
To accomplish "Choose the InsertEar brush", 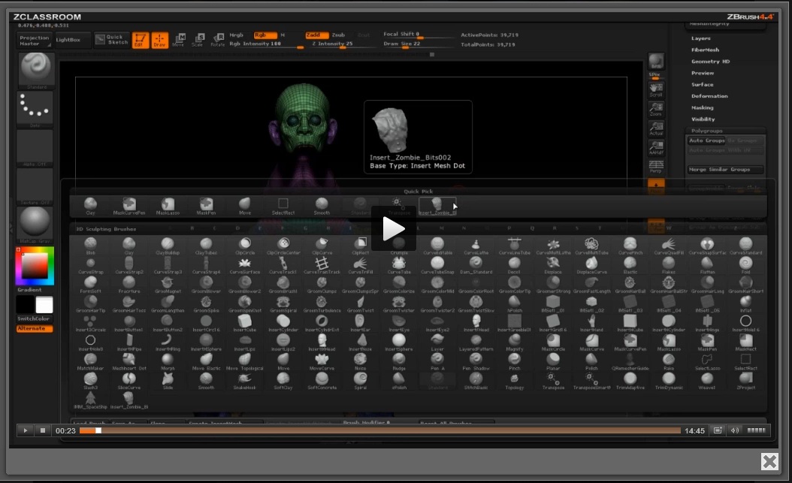I will coord(360,323).
